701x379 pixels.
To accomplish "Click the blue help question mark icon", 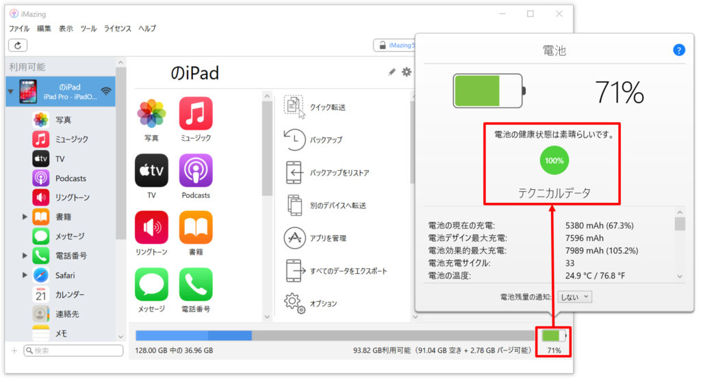I will (678, 50).
